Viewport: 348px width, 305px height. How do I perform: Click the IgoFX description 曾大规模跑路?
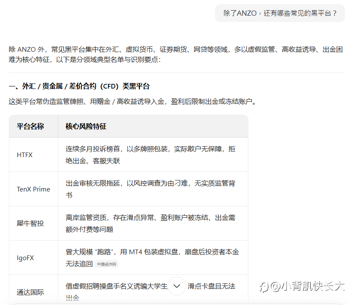tap(152, 258)
